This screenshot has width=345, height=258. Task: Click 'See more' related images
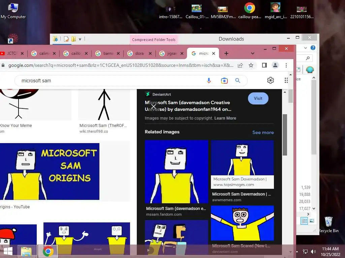[x=263, y=132]
